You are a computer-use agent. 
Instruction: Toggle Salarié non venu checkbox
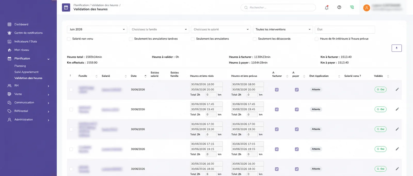[x=69, y=39]
